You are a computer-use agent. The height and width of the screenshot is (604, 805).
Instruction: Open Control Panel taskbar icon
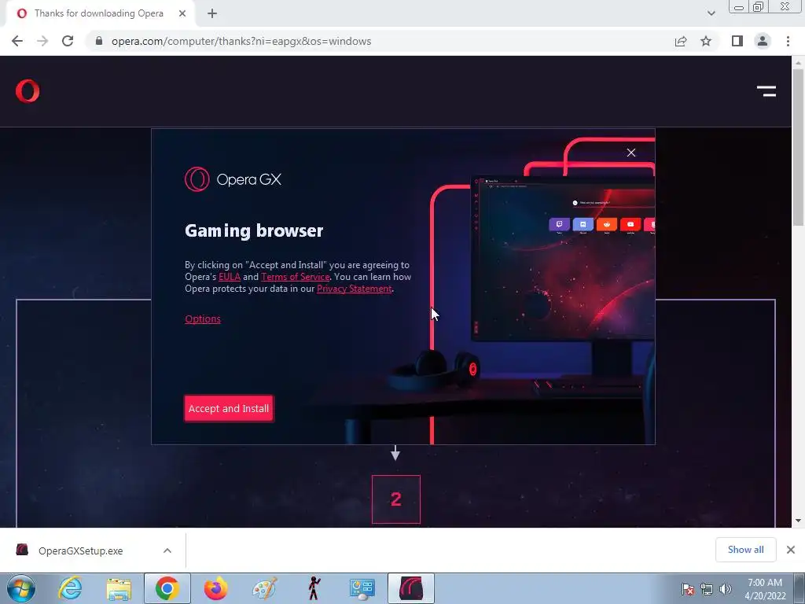click(362, 589)
